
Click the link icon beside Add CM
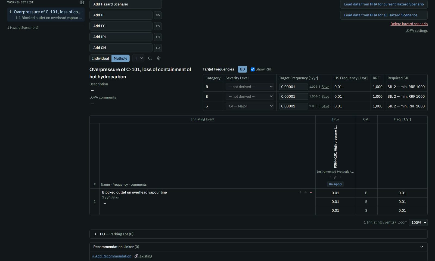click(158, 48)
